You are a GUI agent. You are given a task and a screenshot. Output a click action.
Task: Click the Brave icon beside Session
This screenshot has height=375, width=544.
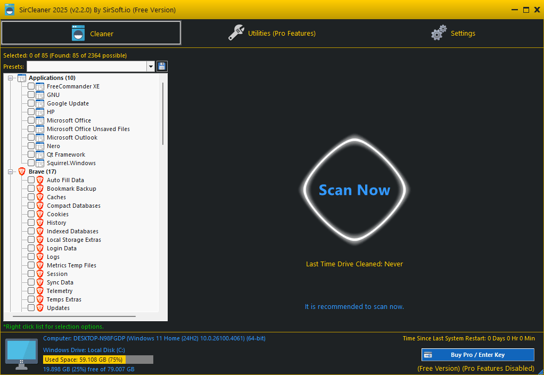pos(40,274)
